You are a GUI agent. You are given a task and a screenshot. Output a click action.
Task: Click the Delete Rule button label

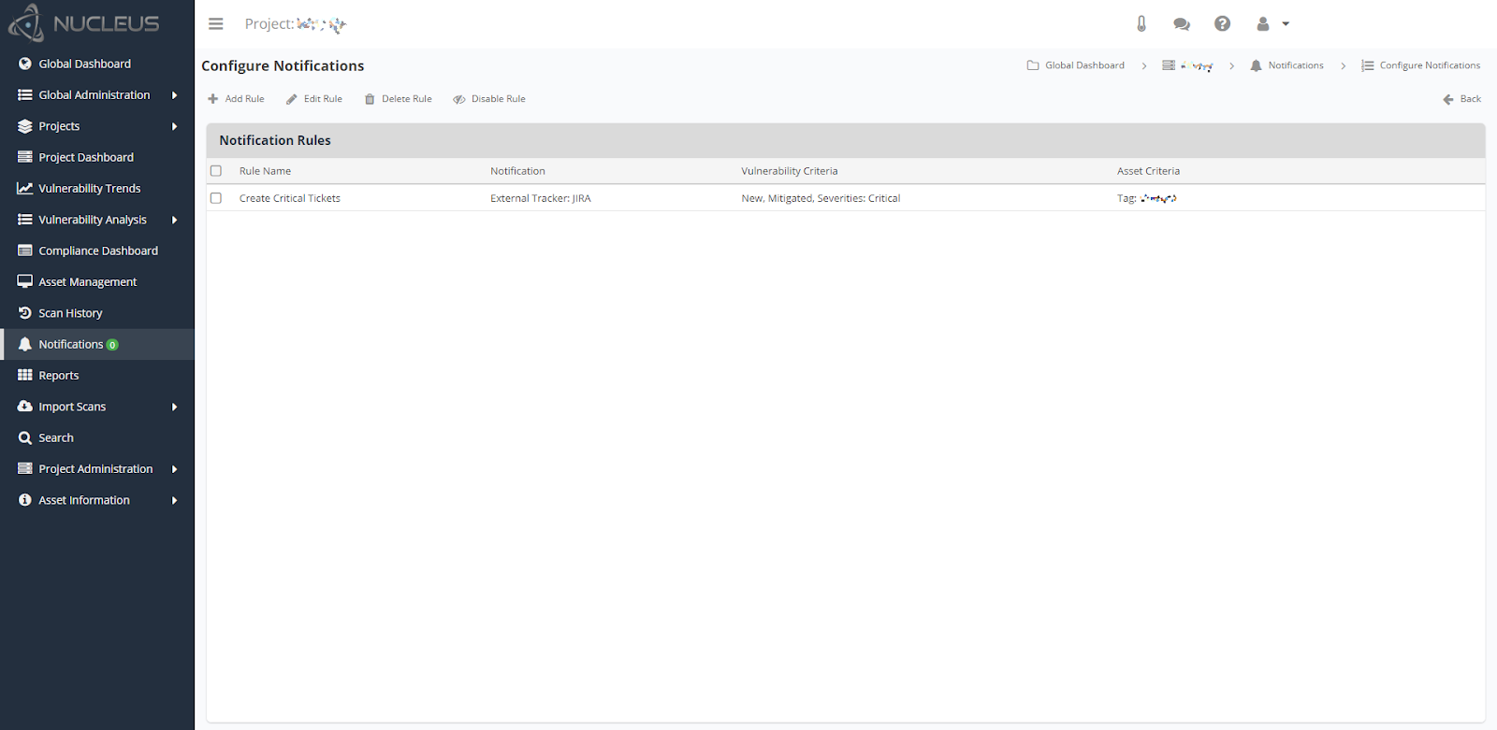407,99
